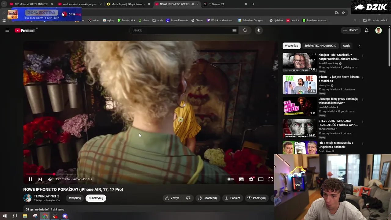Open the Kim jest Rafał Graniecki video thumbnail

click(x=300, y=63)
